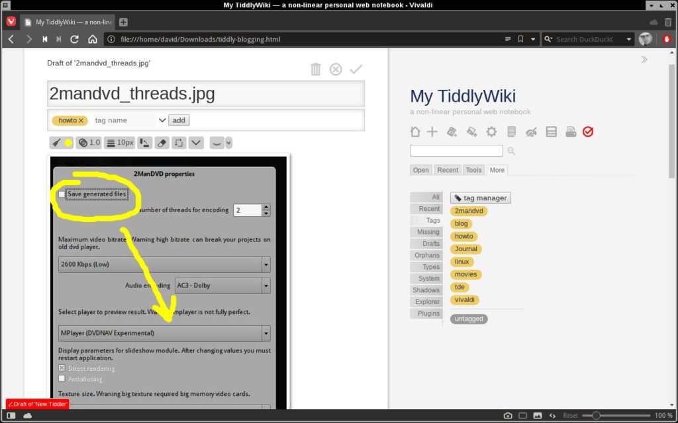
Task: Open the Plugins sub-tab
Action: 426,314
